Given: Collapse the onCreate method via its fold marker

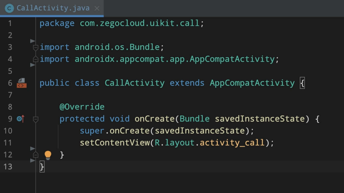Looking at the screenshot, I should [36, 119].
